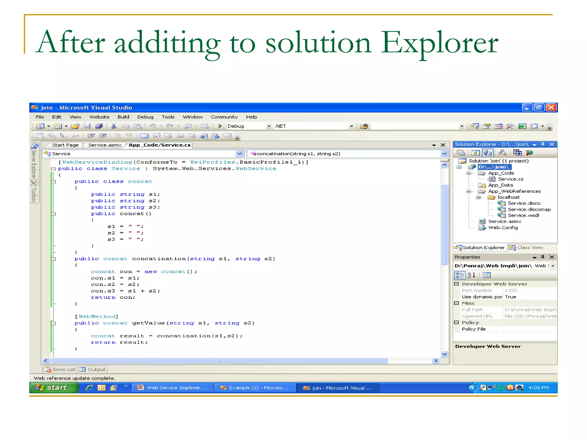The height and width of the screenshot is (440, 587).
Task: Click the green Start Debugging arrow
Action: click(220, 126)
